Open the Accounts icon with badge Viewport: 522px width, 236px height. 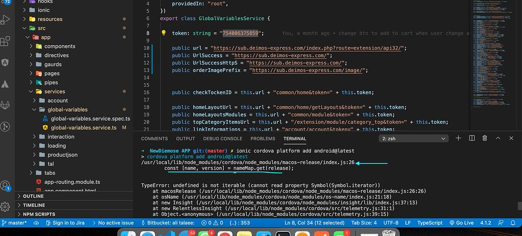(5, 186)
